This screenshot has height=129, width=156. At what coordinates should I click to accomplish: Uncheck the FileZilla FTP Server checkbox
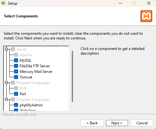pyautogui.click(x=16, y=66)
